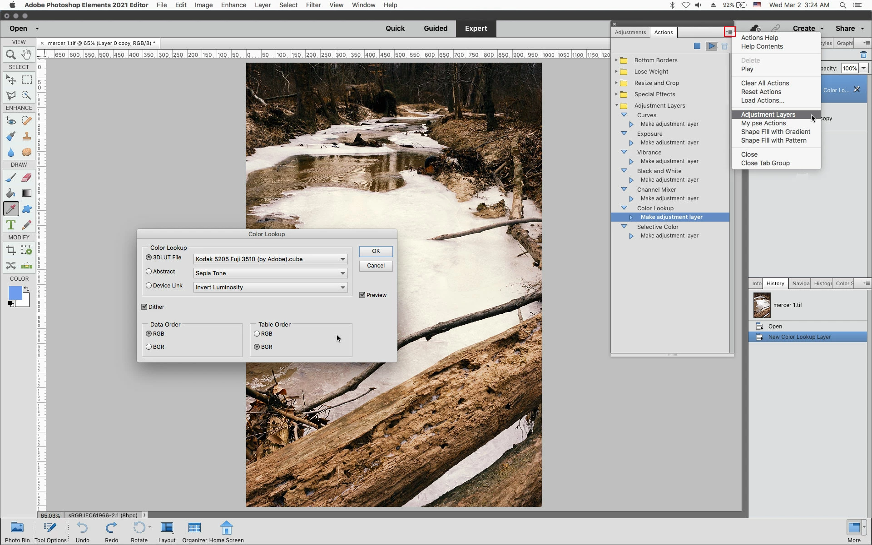Uncheck the Preview checkbox
The width and height of the screenshot is (872, 545).
tap(362, 295)
